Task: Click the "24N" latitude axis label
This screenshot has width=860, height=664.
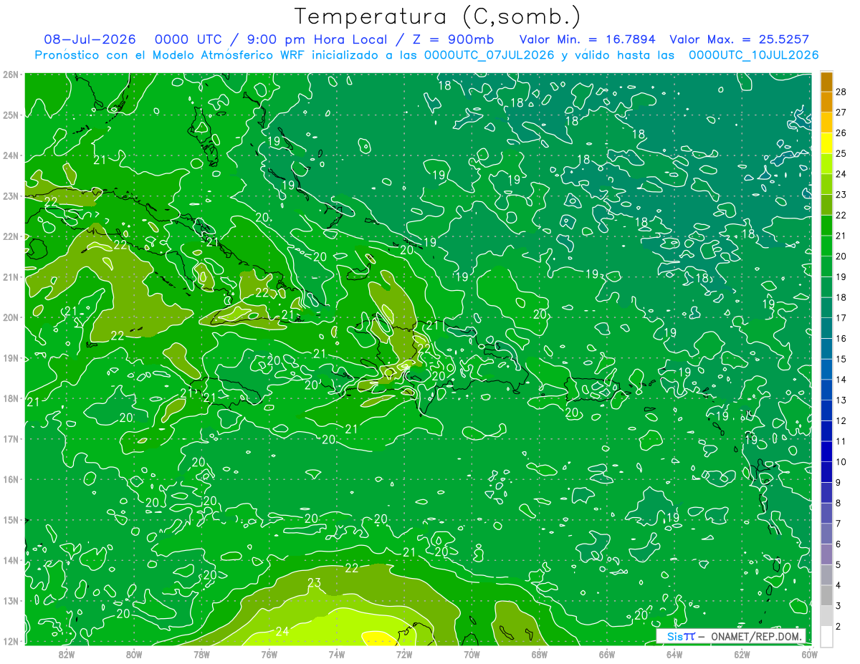Action: pos(10,155)
